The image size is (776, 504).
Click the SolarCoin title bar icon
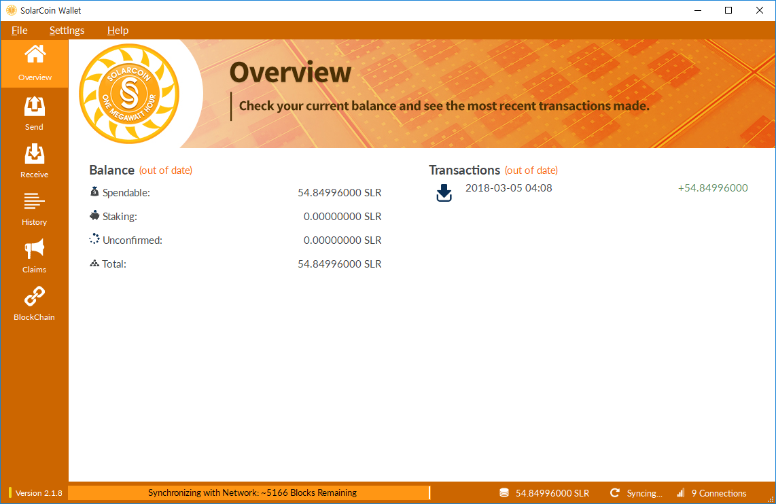click(12, 10)
